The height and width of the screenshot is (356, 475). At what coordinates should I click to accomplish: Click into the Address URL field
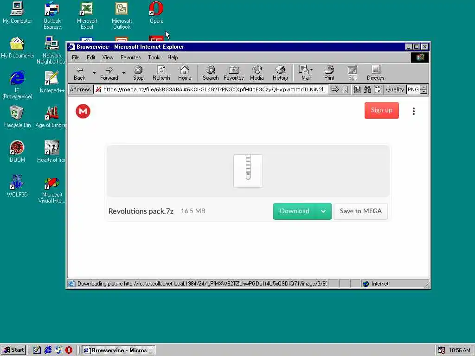point(211,89)
